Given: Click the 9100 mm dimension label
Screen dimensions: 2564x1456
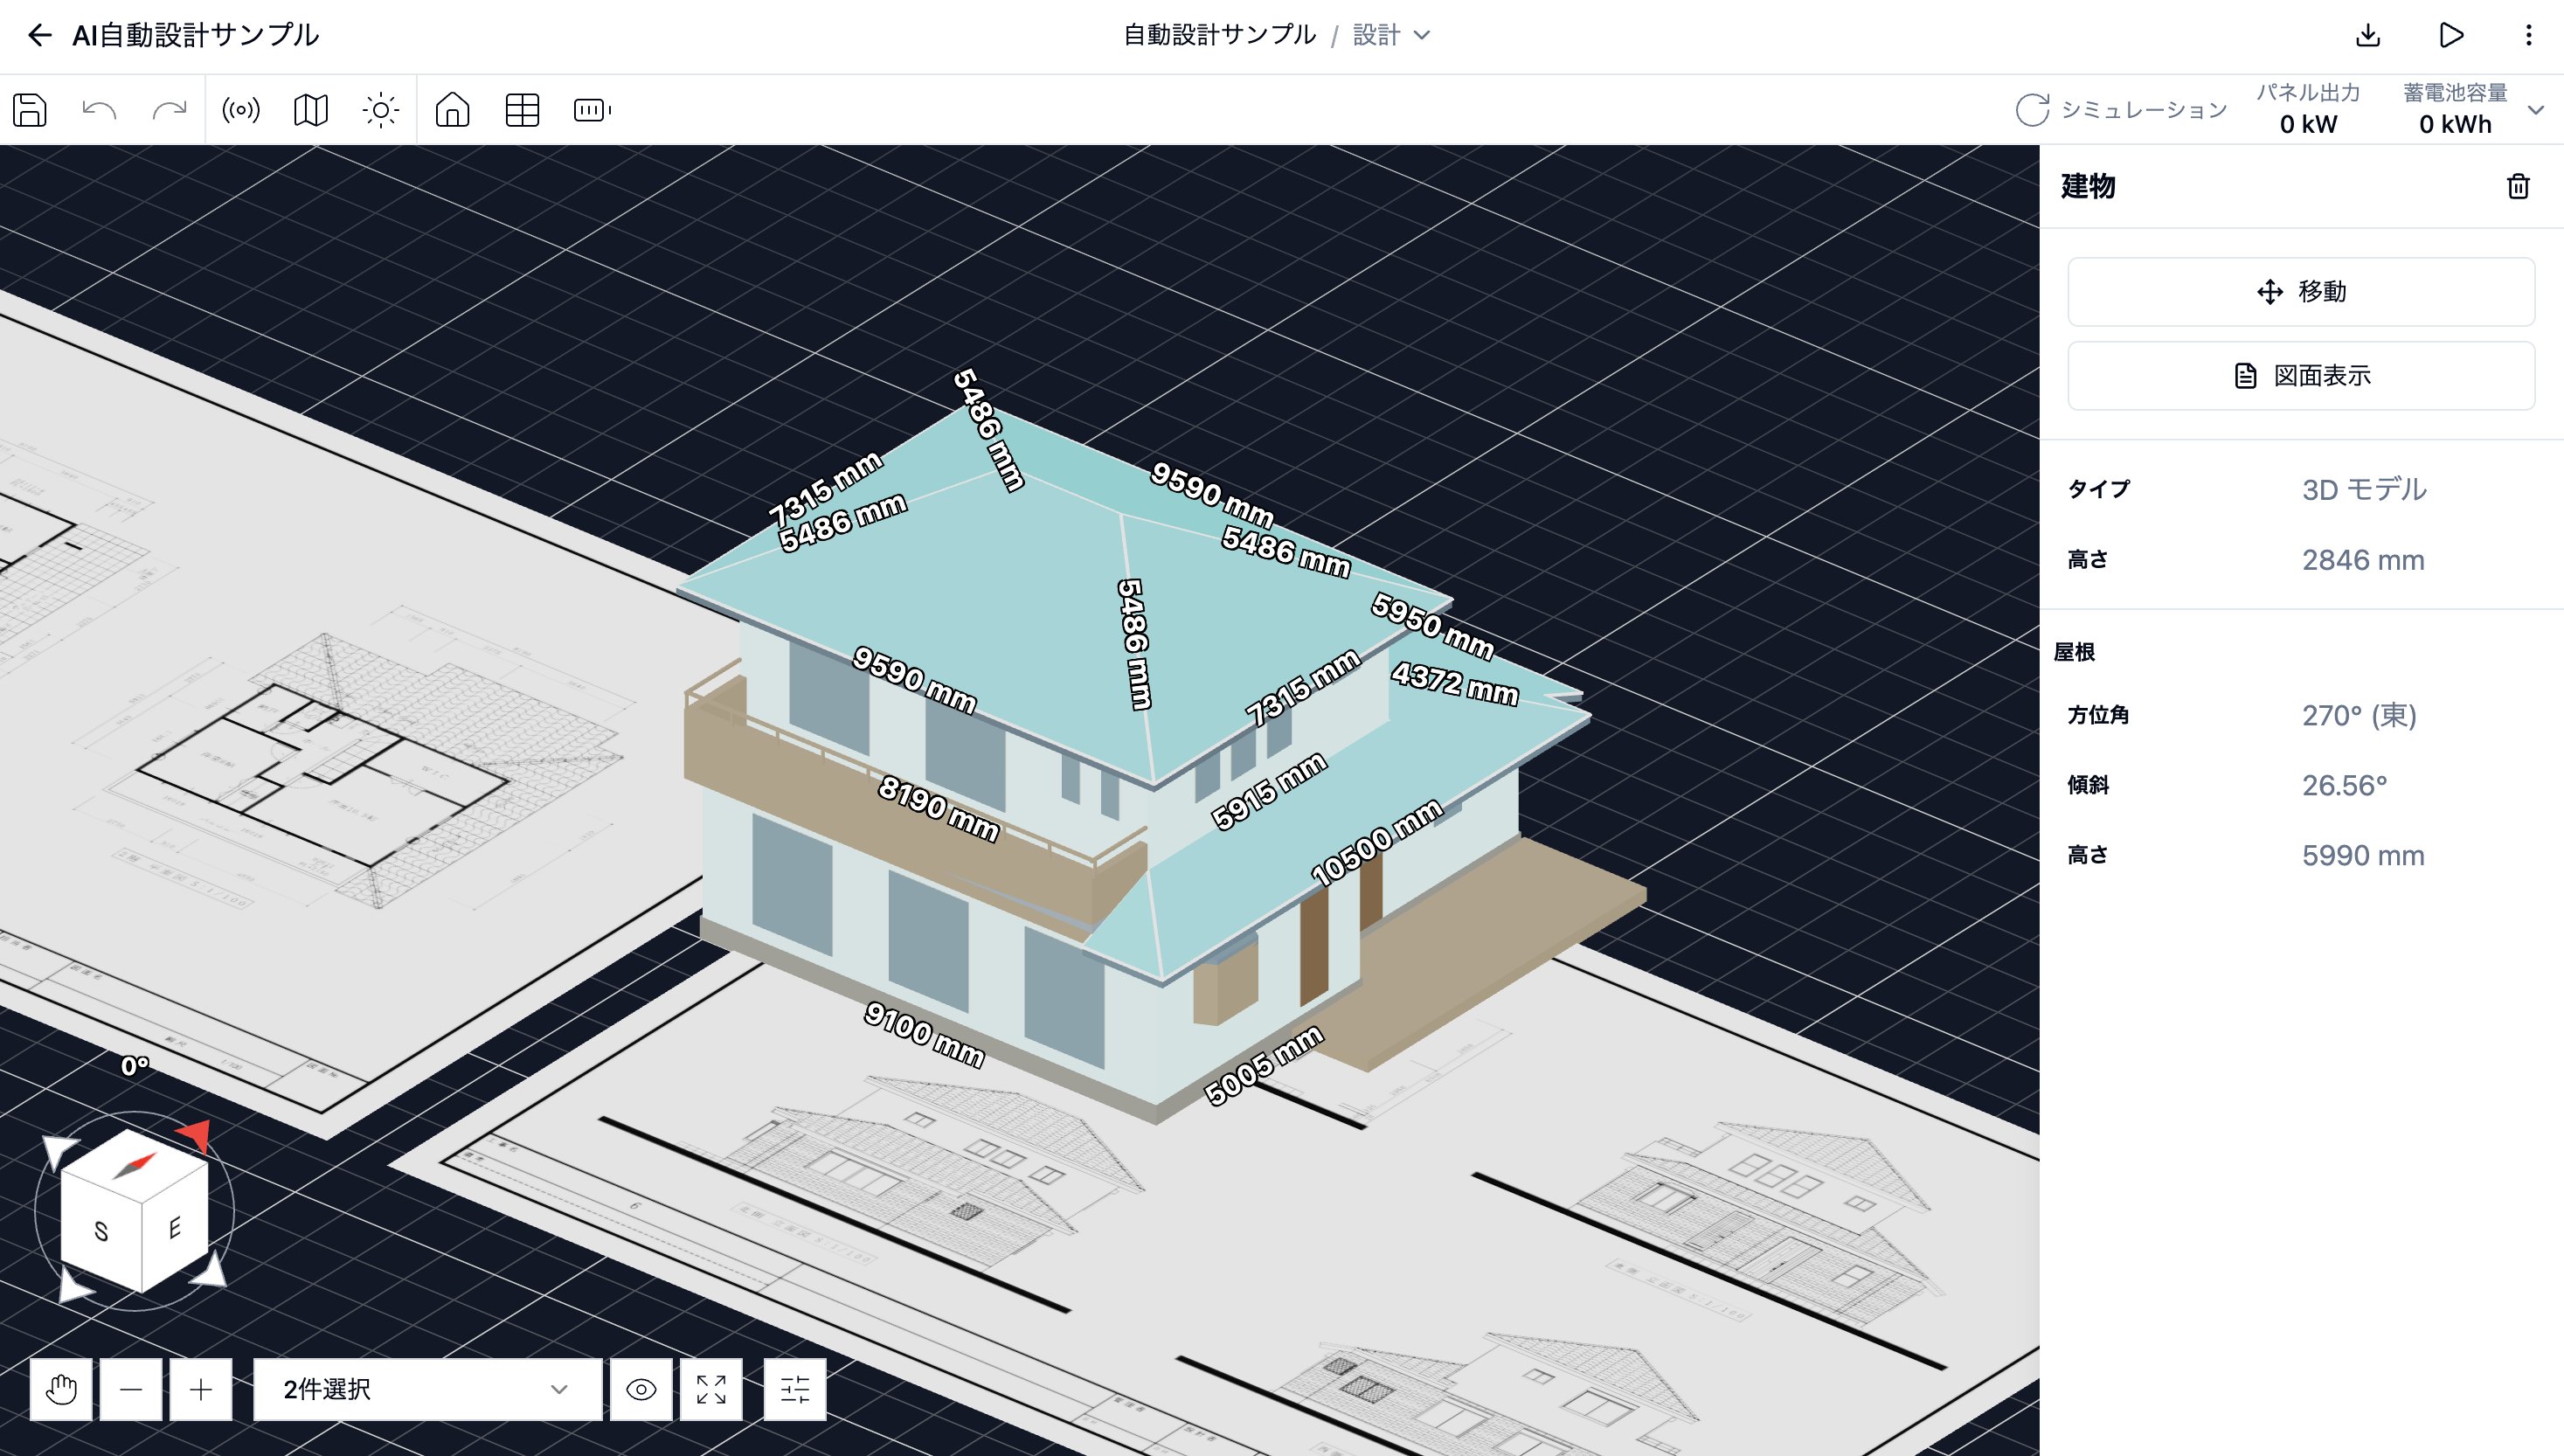Looking at the screenshot, I should [925, 1035].
